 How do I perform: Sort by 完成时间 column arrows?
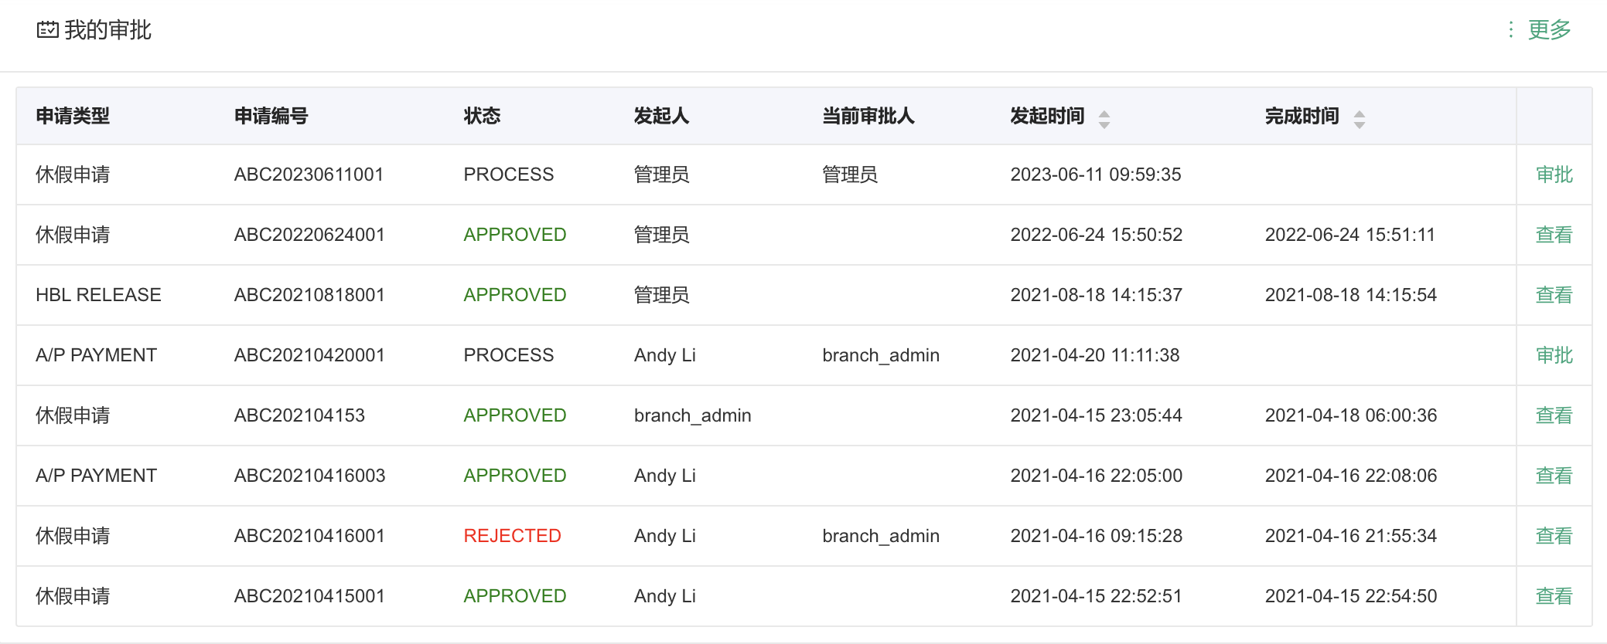(1359, 119)
